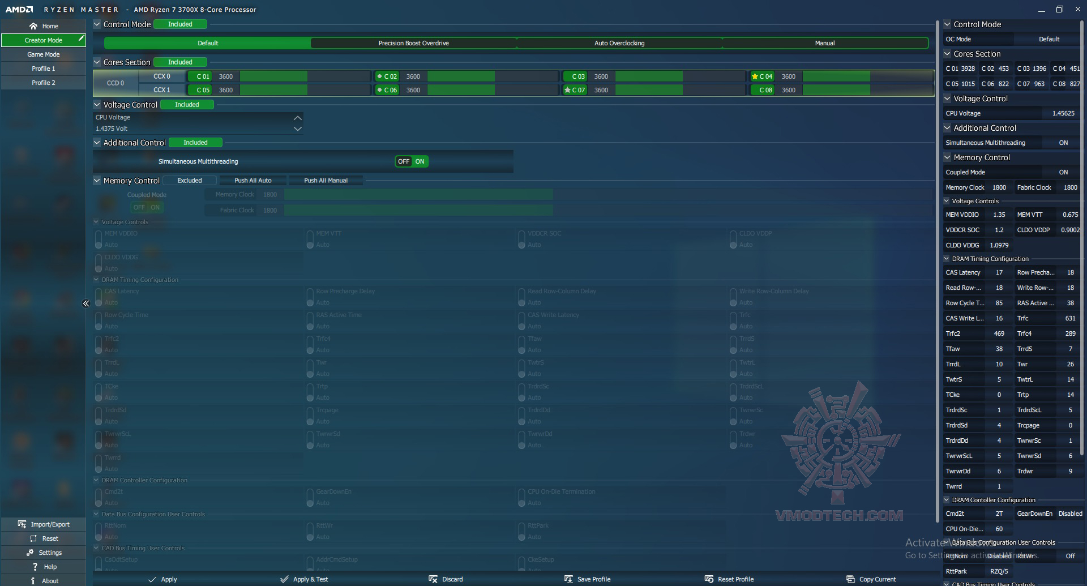
Task: Select Precision Boost Overdrive mode tab
Action: [x=414, y=43]
